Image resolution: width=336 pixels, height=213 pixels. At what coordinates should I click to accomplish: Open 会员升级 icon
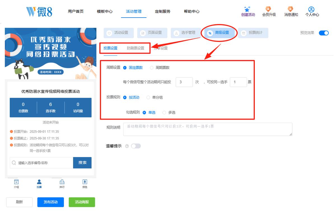point(269,9)
